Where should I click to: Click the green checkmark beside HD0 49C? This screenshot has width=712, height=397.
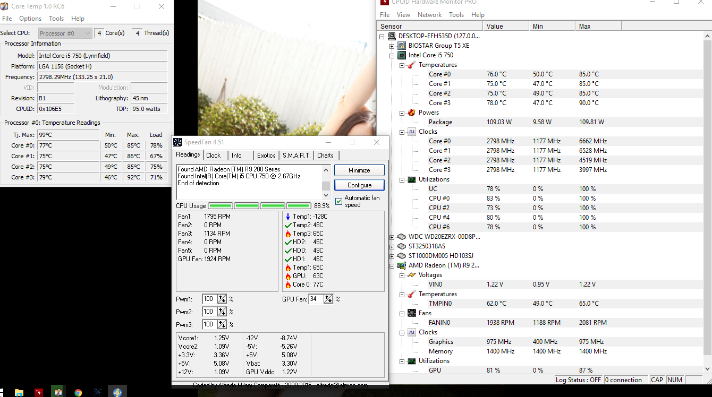(x=288, y=251)
